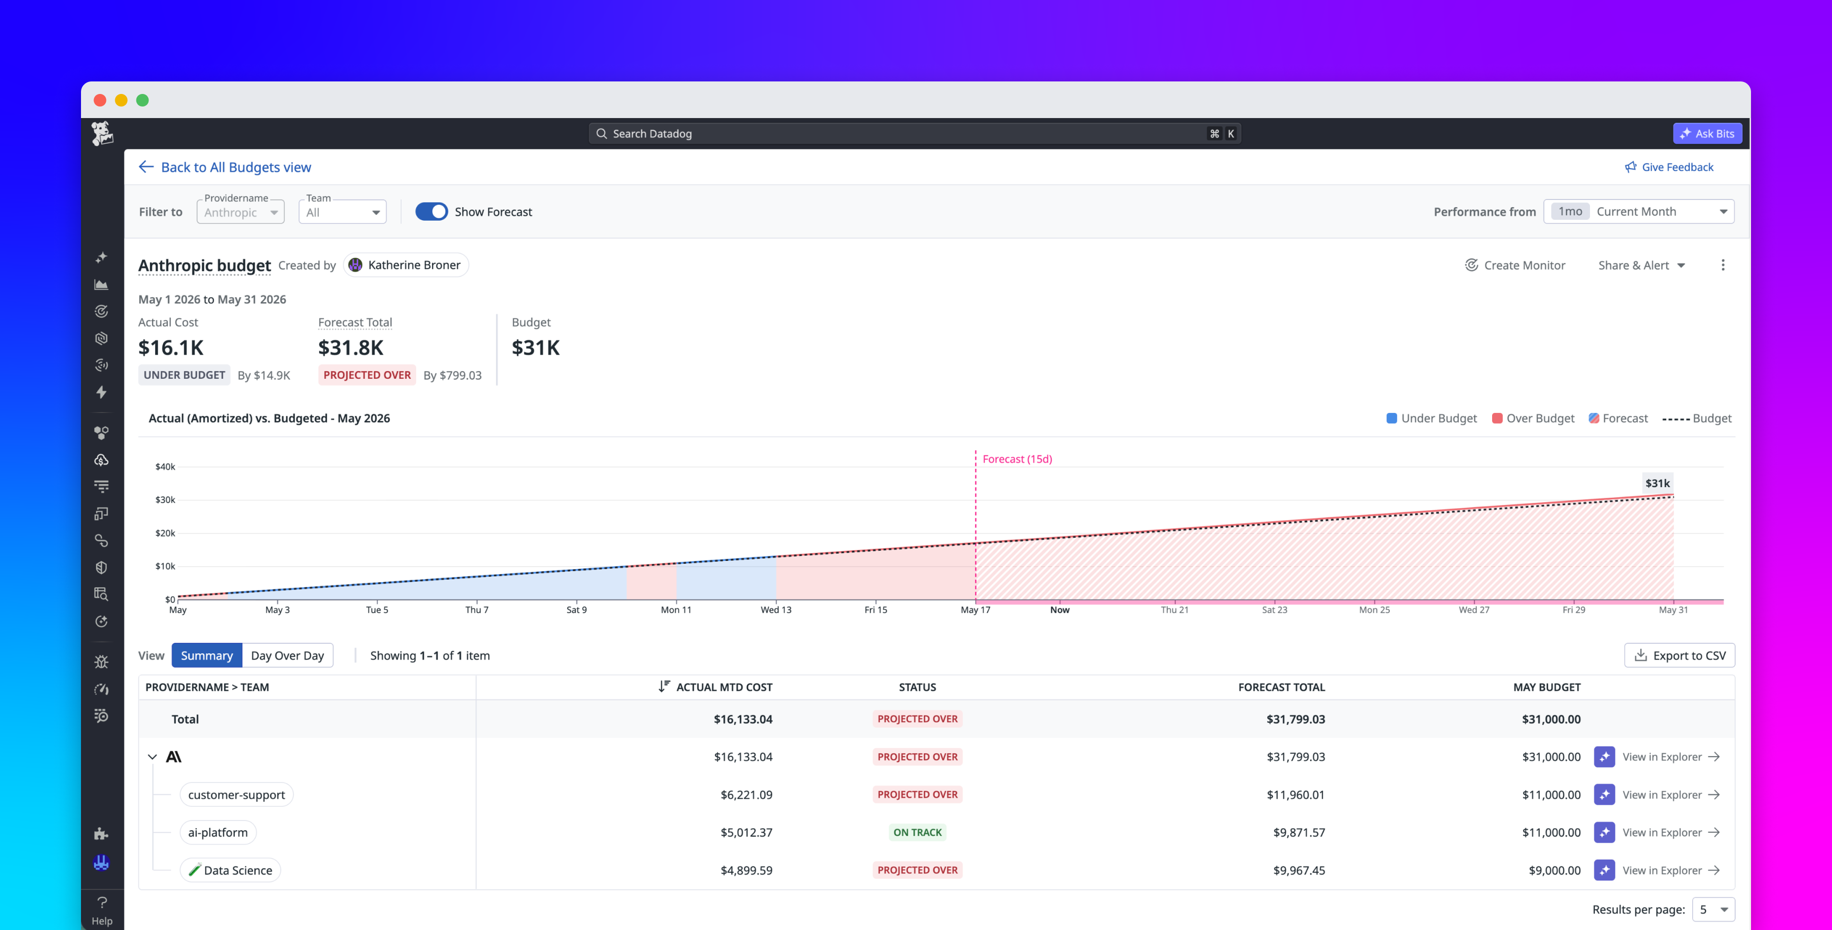This screenshot has height=930, width=1832.
Task: Click the Under Budget legend swatch
Action: (1392, 418)
